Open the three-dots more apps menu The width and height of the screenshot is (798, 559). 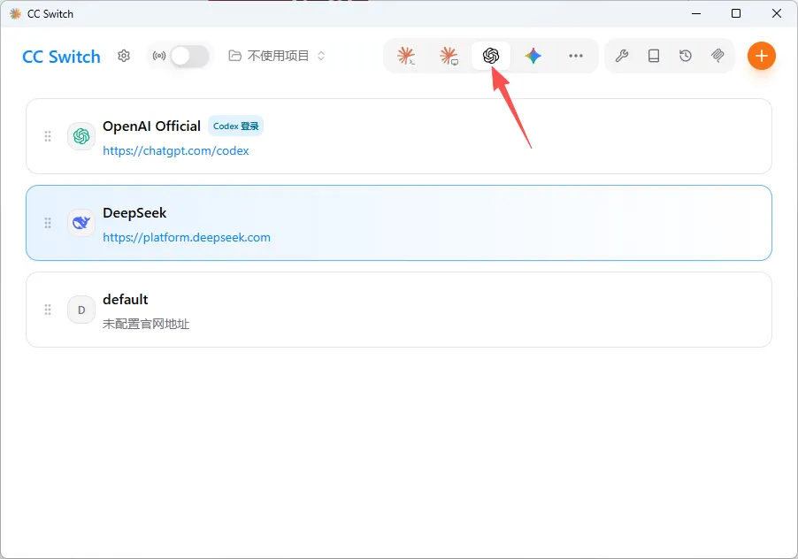[576, 56]
